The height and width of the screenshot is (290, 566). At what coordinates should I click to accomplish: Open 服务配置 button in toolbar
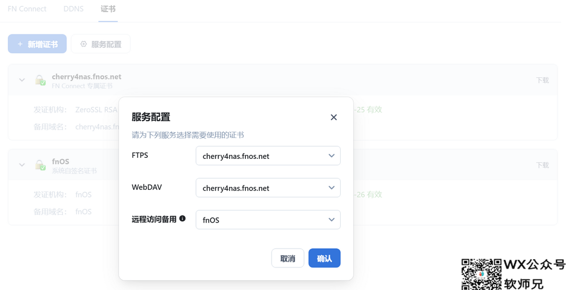101,44
